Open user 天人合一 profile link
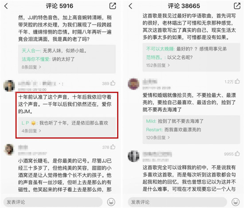 point(31,51)
